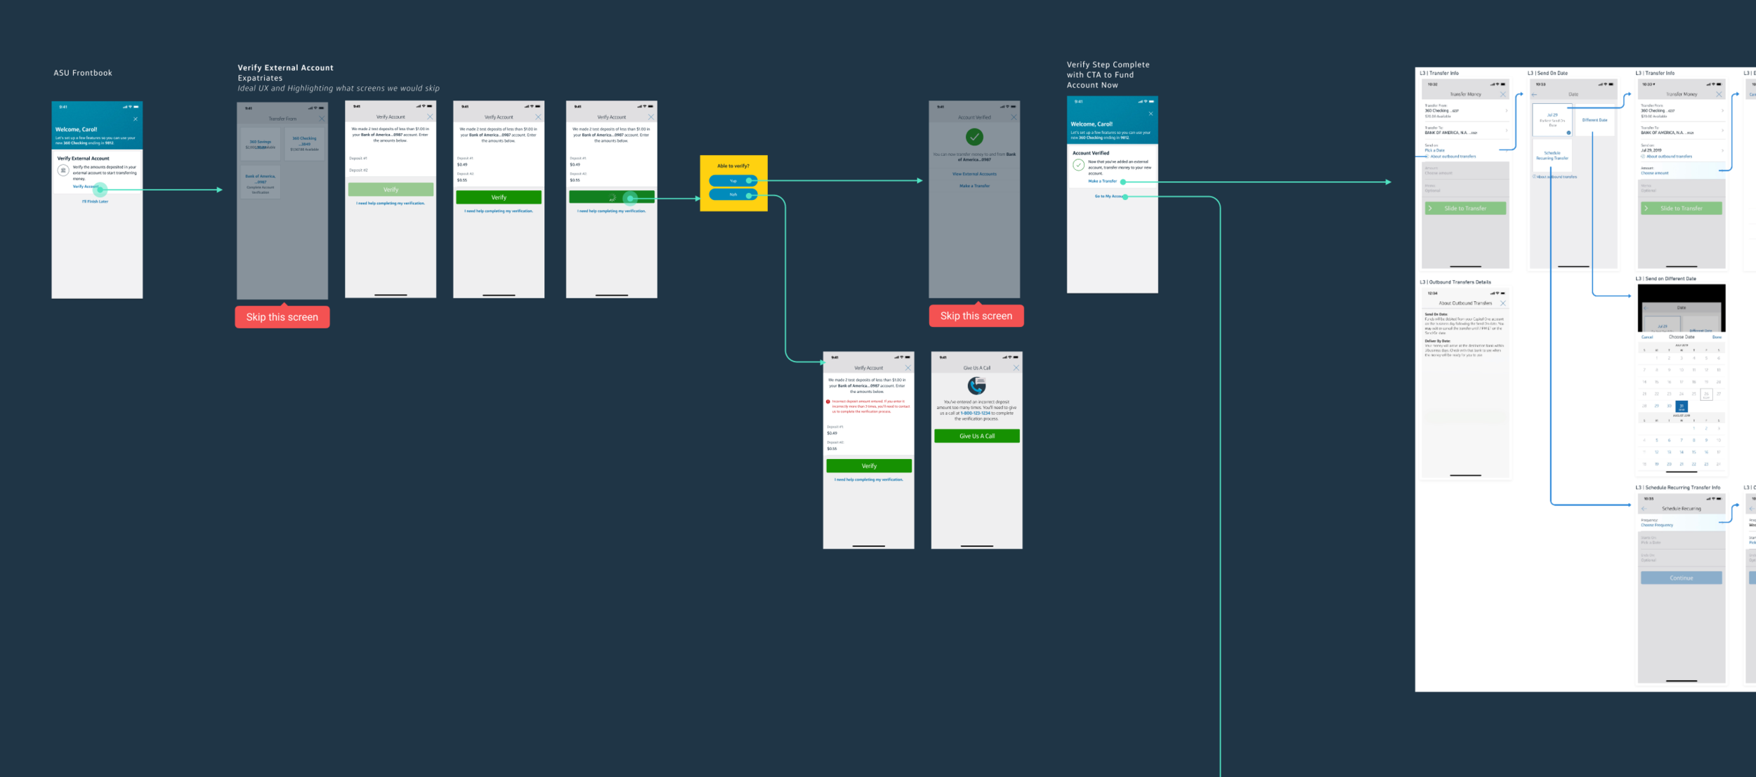Expand Send on Jul 29, 2019 row chevron
1756x777 pixels.
click(1722, 150)
